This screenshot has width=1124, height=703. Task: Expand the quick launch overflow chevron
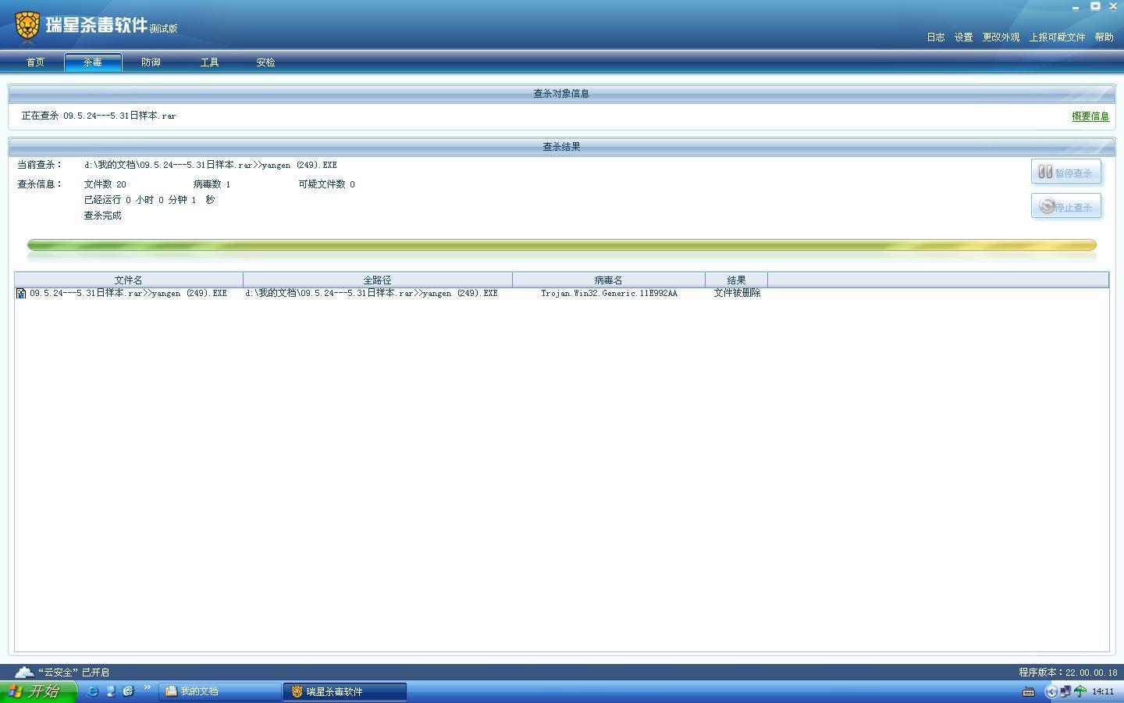[x=147, y=687]
